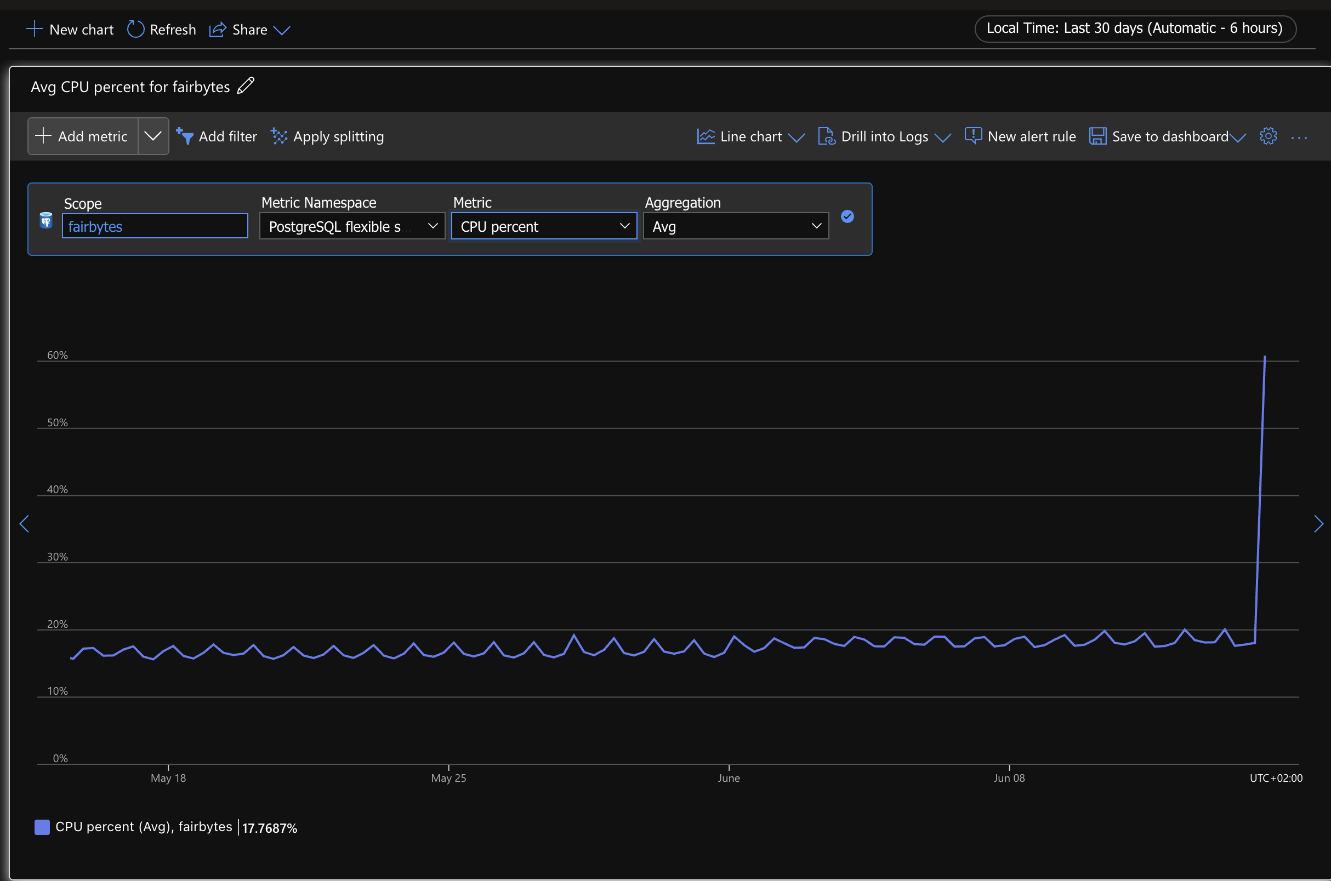The height and width of the screenshot is (881, 1331).
Task: Click the Add metric button
Action: (83, 136)
